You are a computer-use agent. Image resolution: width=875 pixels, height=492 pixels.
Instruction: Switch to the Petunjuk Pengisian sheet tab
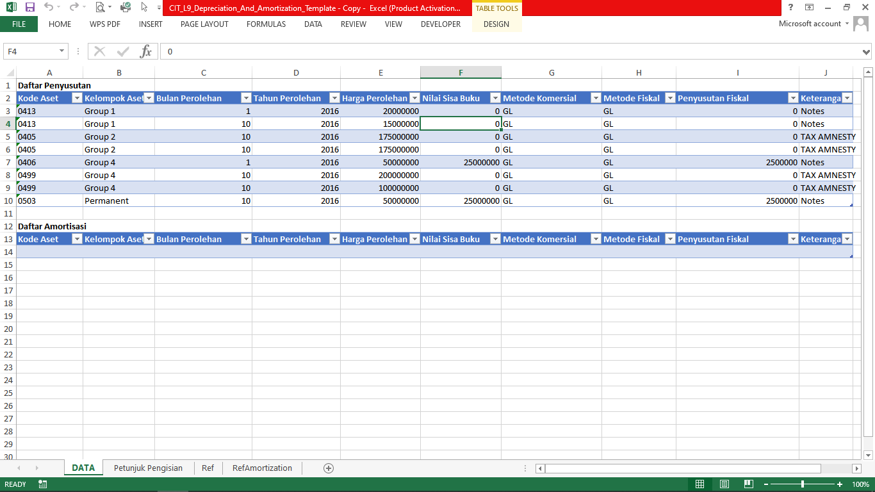click(148, 468)
